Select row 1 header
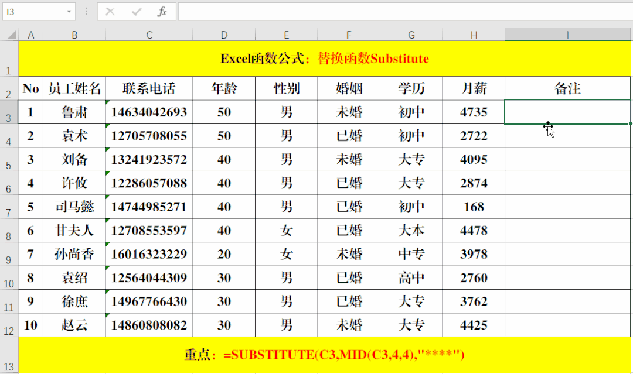Viewport: 633px width, 374px height. tap(9, 59)
